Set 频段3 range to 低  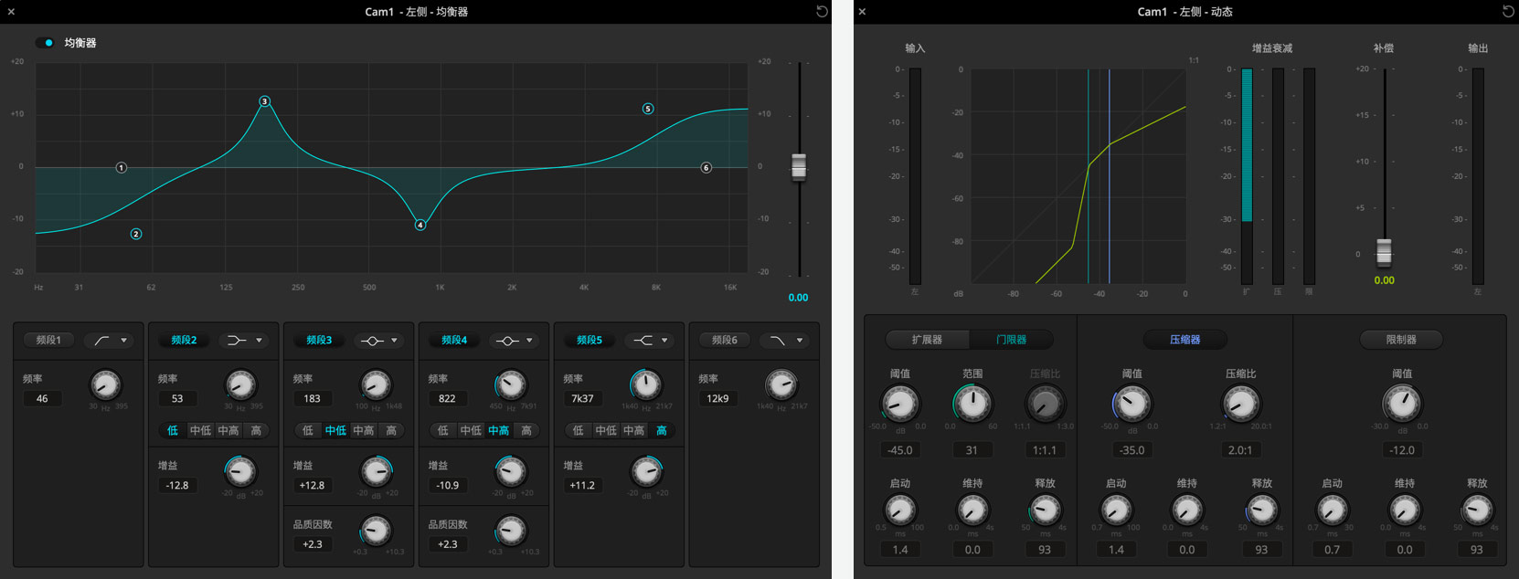tap(308, 430)
